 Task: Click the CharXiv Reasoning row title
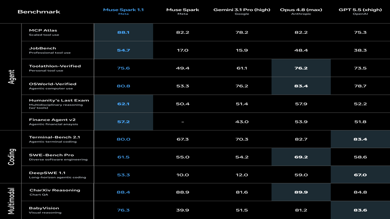pyautogui.click(x=55, y=190)
